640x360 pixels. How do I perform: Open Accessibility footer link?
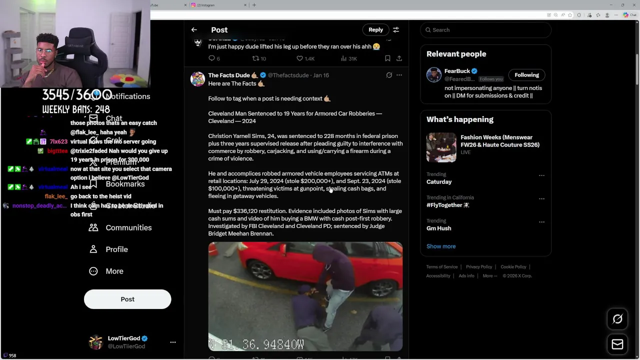pyautogui.click(x=438, y=276)
